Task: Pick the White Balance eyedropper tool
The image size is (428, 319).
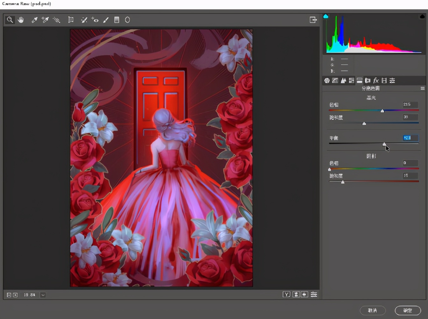Action: click(x=34, y=20)
